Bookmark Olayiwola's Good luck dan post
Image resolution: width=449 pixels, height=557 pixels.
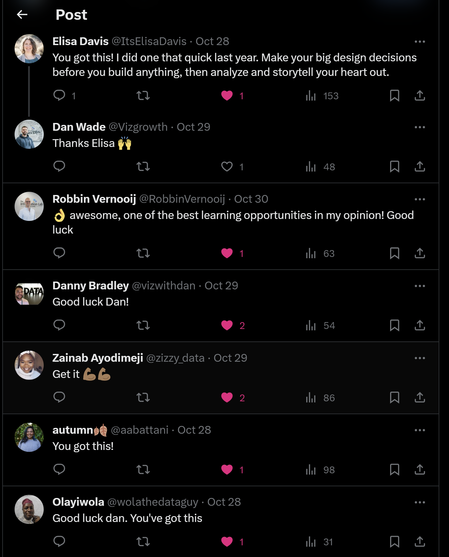coord(394,541)
